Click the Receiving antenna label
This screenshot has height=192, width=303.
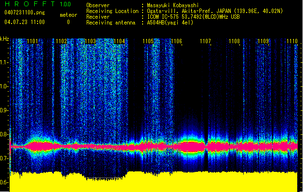111,23
